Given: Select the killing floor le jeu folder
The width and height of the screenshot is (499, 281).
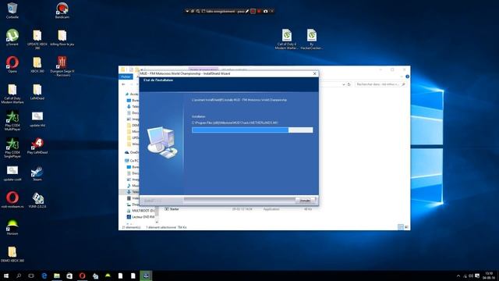Looking at the screenshot, I should pos(62,37).
